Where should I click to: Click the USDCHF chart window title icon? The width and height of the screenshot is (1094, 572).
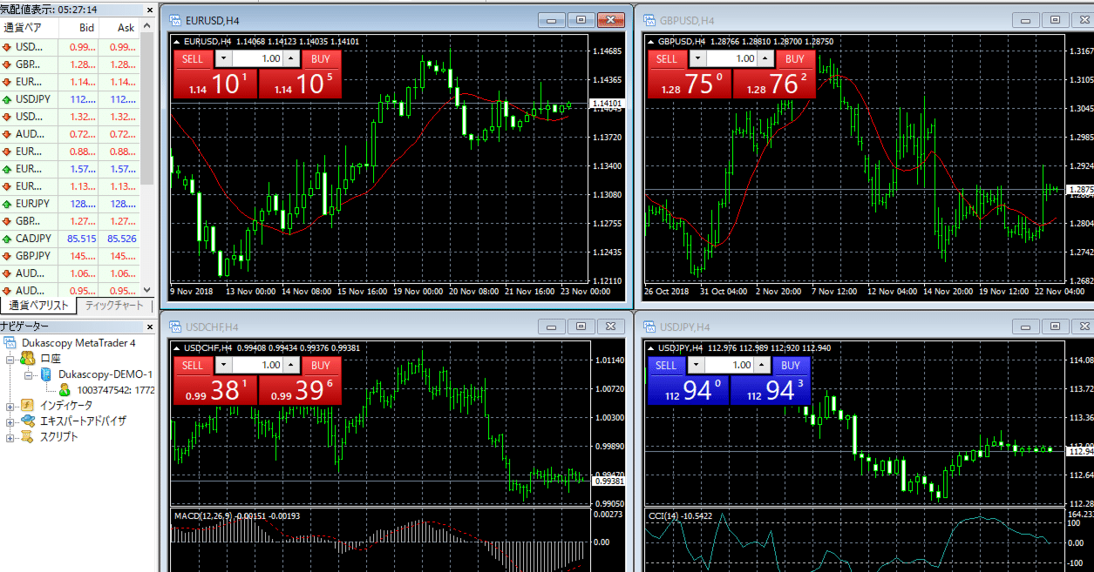click(174, 326)
